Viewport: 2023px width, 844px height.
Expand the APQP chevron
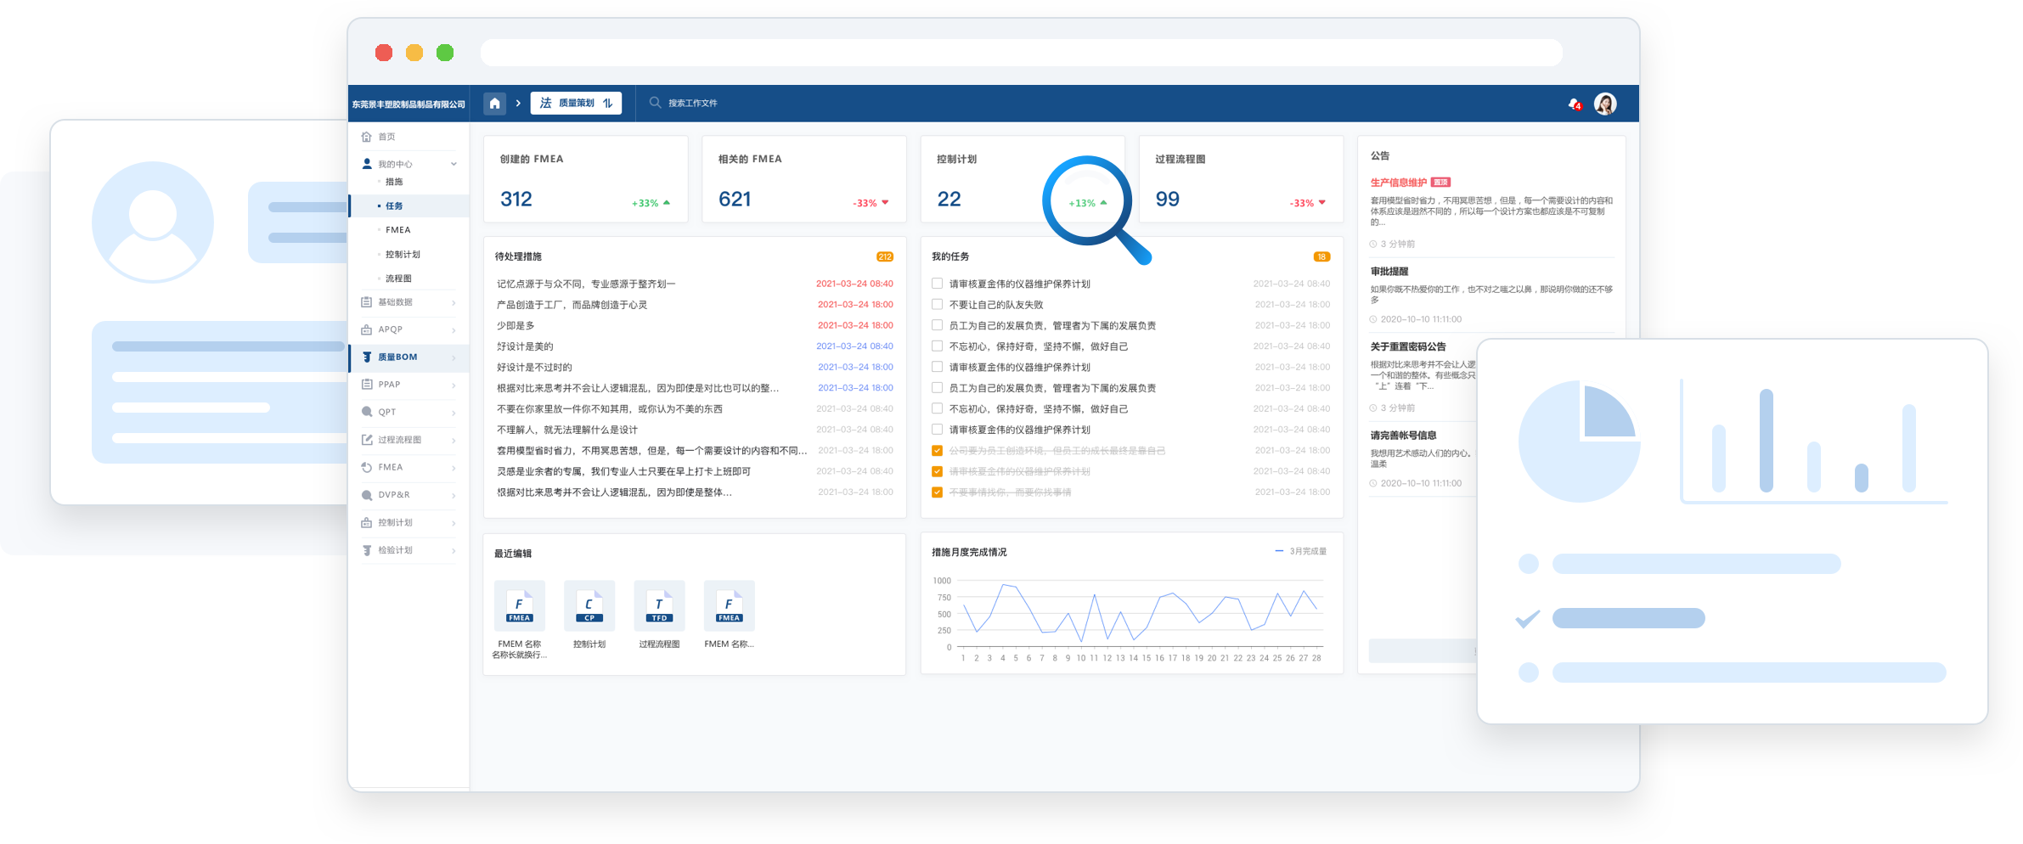coord(454,329)
